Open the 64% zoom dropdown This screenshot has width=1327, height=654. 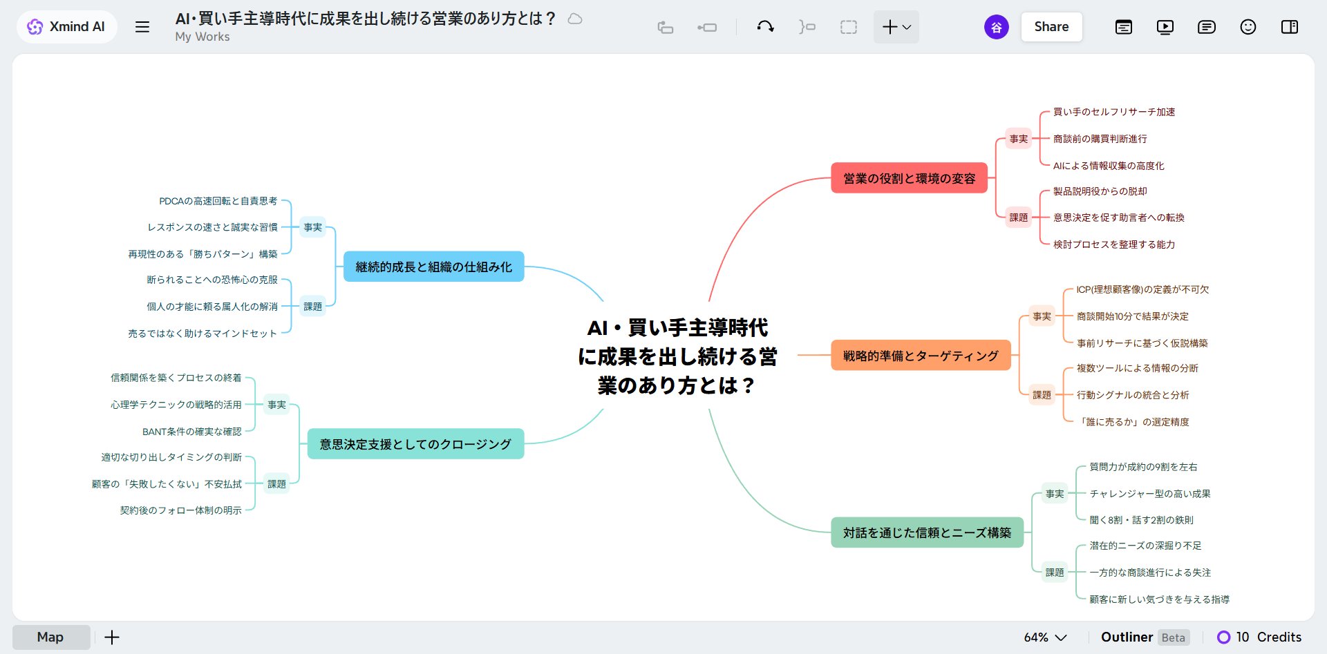click(1045, 637)
